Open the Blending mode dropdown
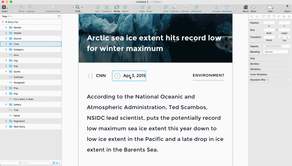Viewport: 292px width, 166px height. point(277,52)
